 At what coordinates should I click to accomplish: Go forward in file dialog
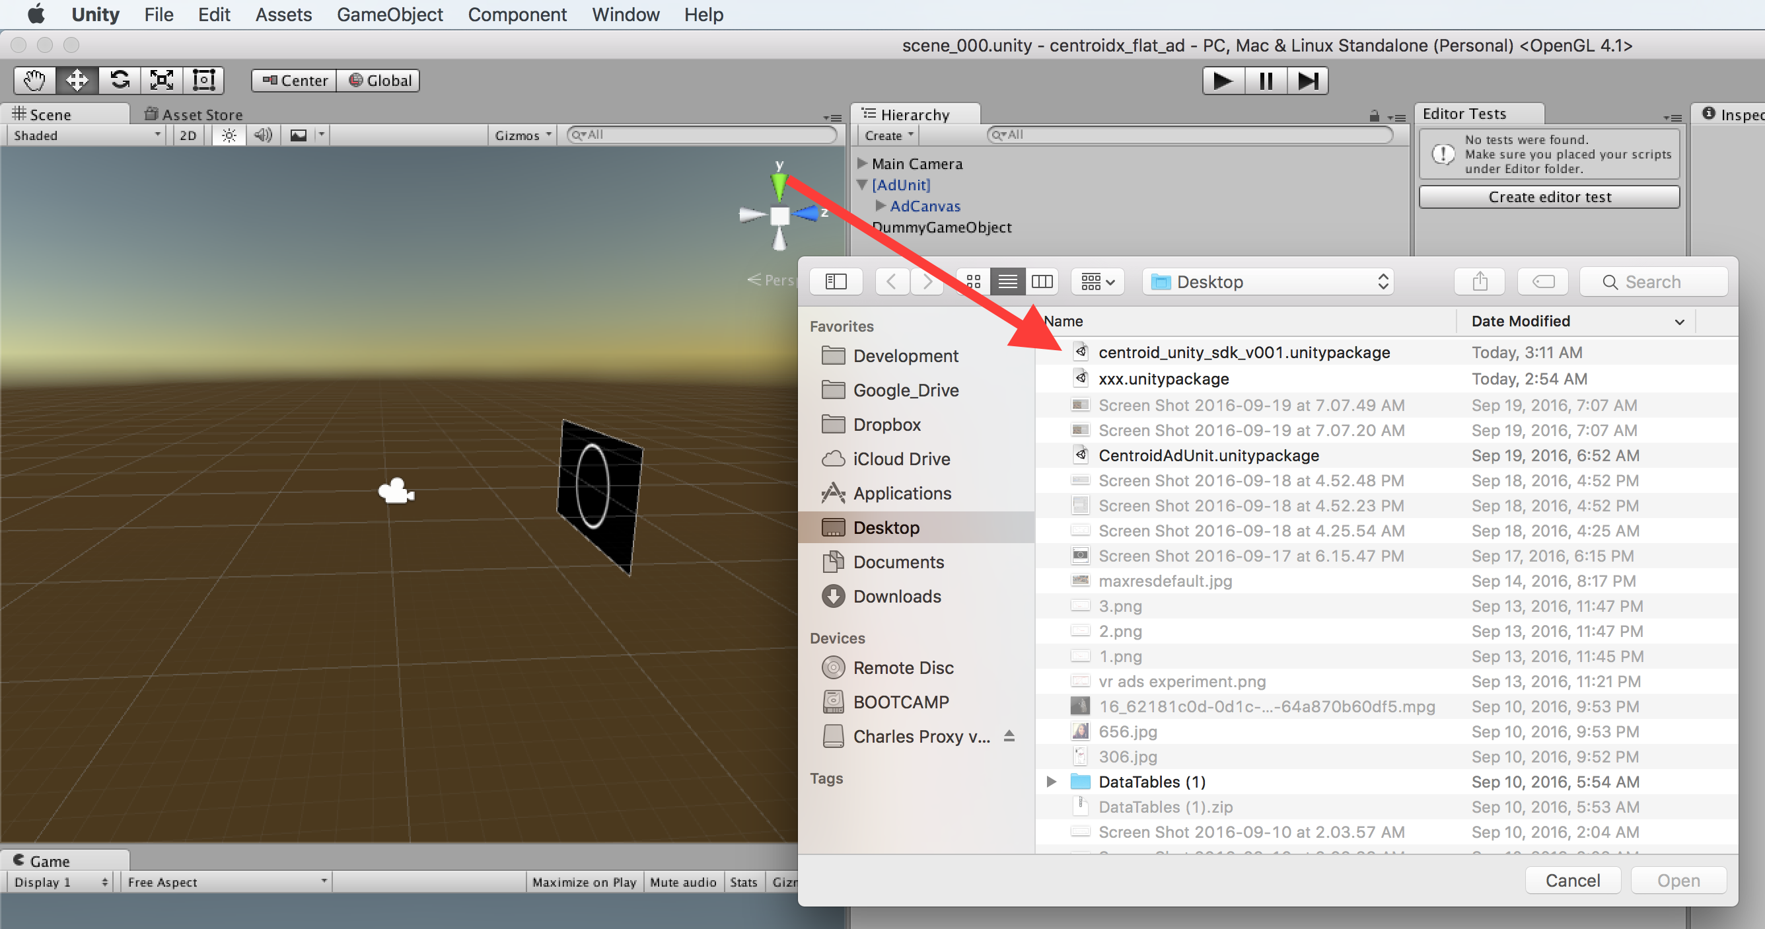click(927, 281)
